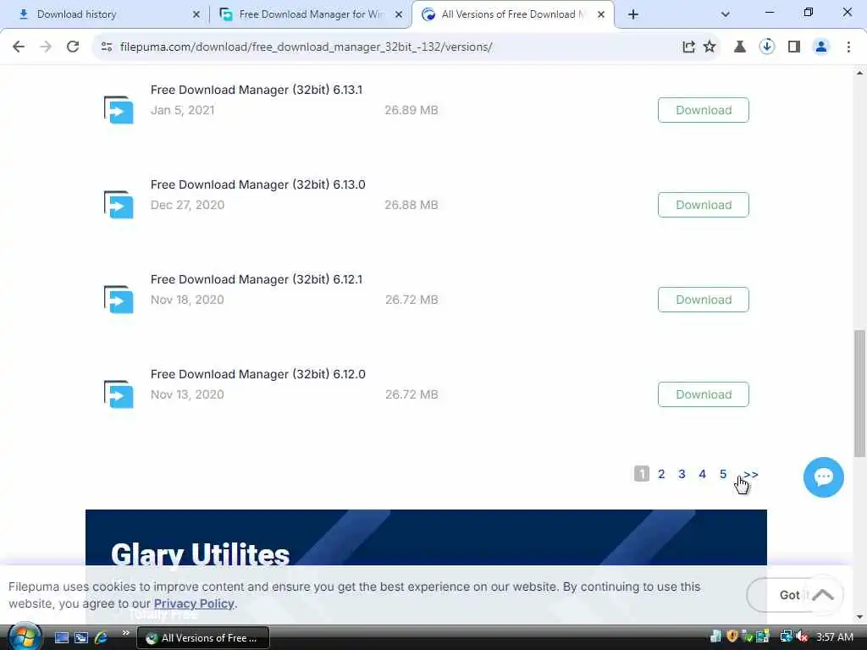Go to pagination page 4
Image resolution: width=867 pixels, height=650 pixels.
click(x=702, y=474)
